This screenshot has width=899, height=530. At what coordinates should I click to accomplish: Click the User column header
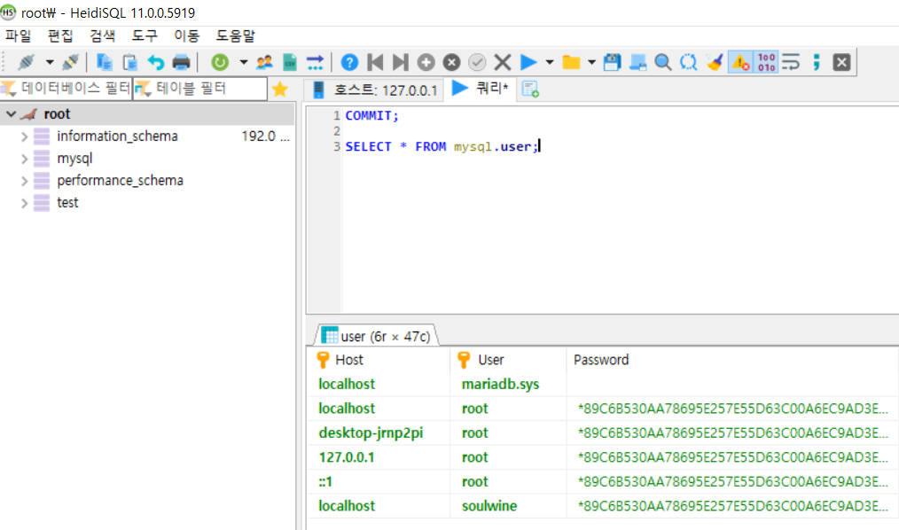coord(508,360)
